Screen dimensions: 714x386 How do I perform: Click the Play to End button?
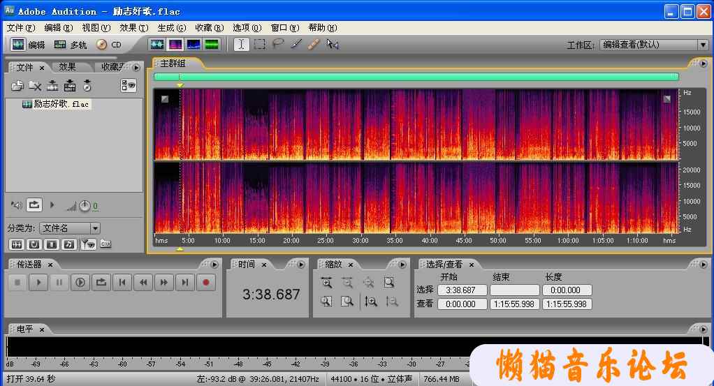click(x=80, y=283)
